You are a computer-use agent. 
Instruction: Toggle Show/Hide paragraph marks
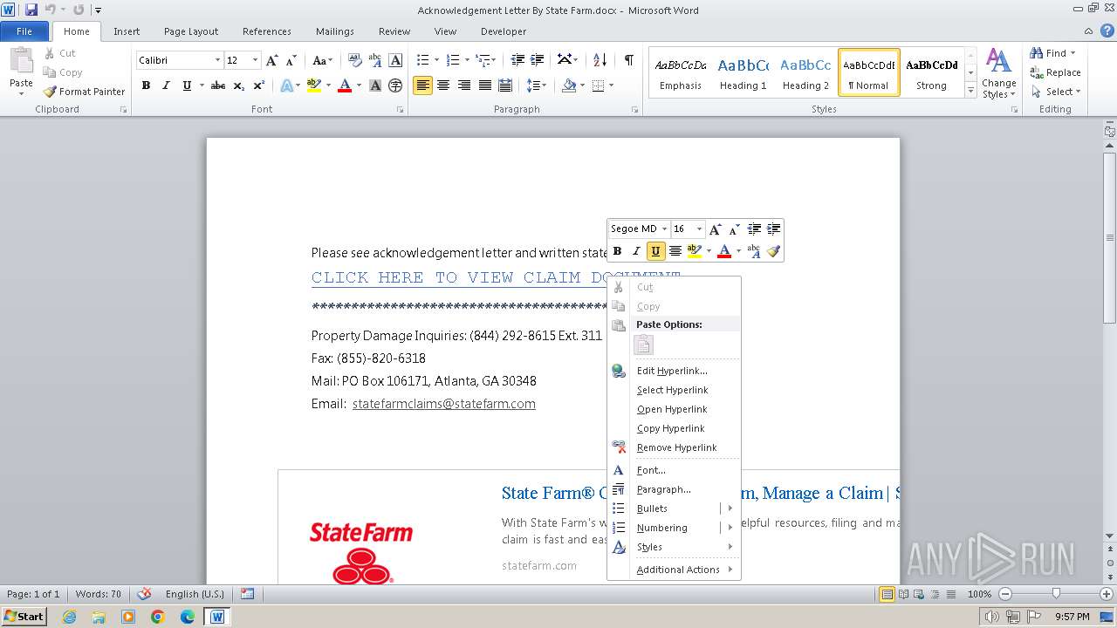[x=628, y=60]
